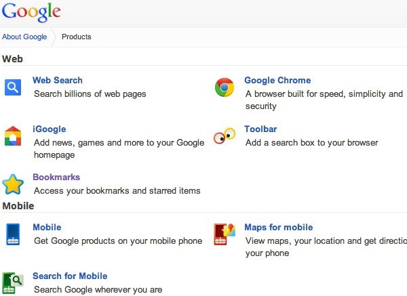
Task: Click the Mobile section heading
Action: click(x=18, y=206)
